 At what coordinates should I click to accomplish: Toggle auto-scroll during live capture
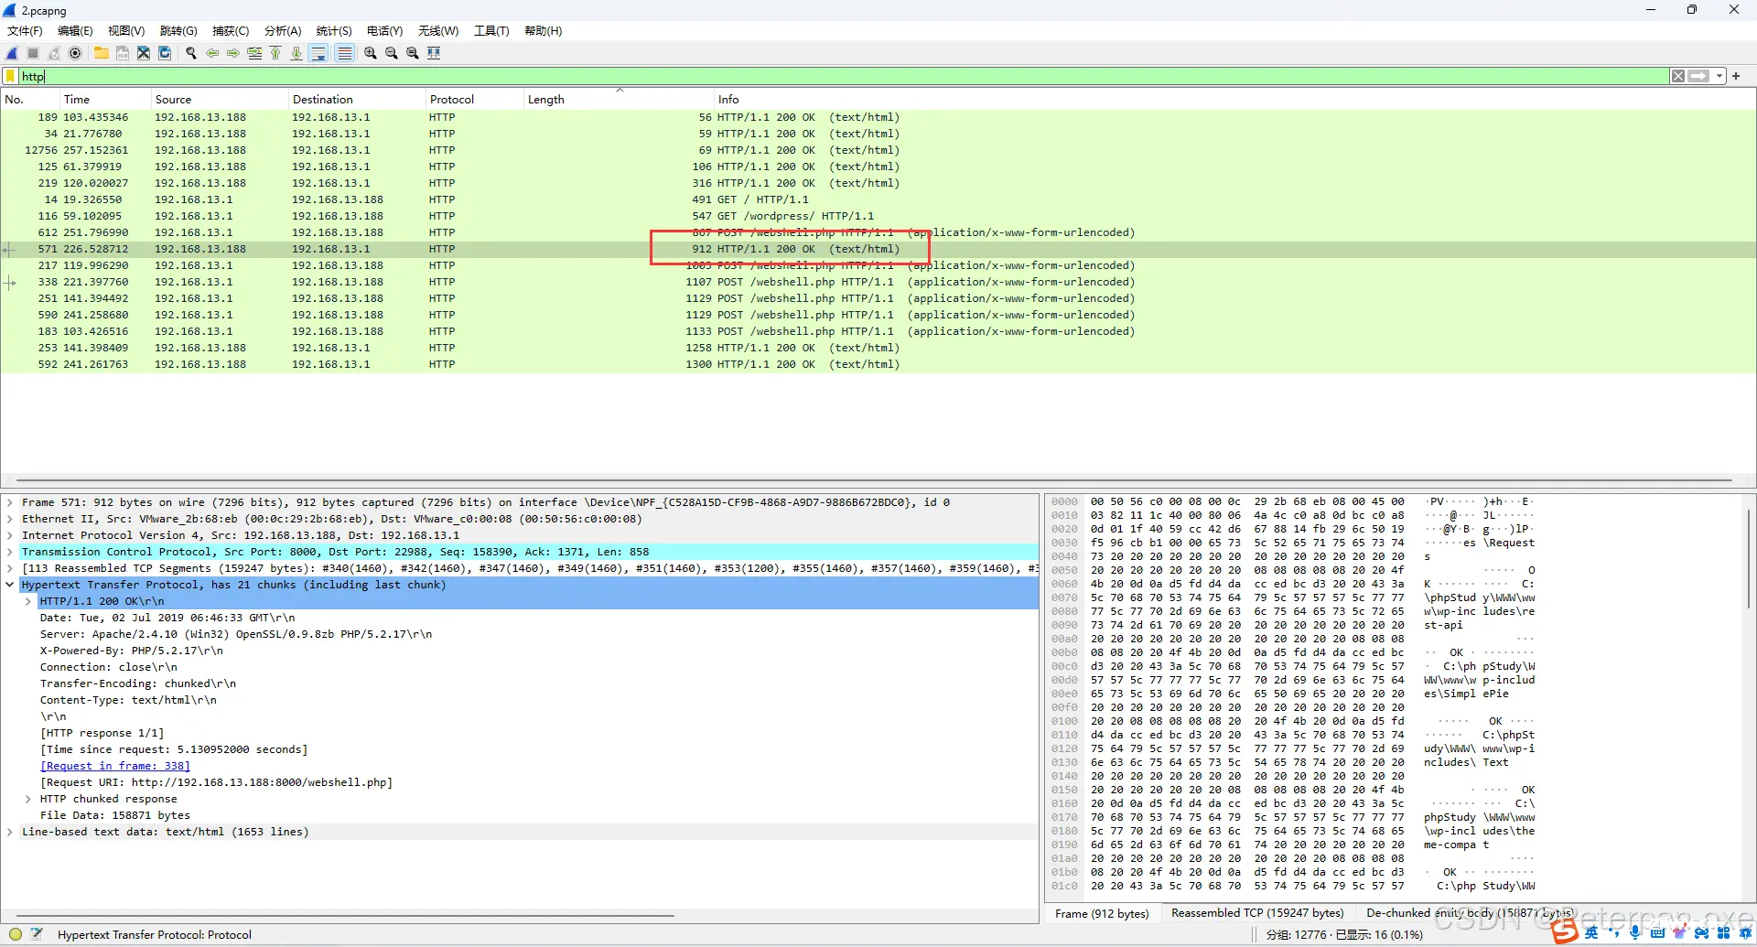click(x=318, y=53)
